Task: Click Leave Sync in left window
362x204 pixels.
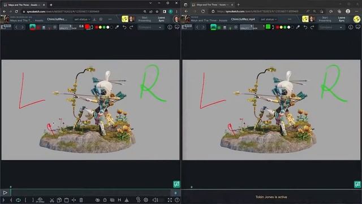Action: (x=161, y=19)
